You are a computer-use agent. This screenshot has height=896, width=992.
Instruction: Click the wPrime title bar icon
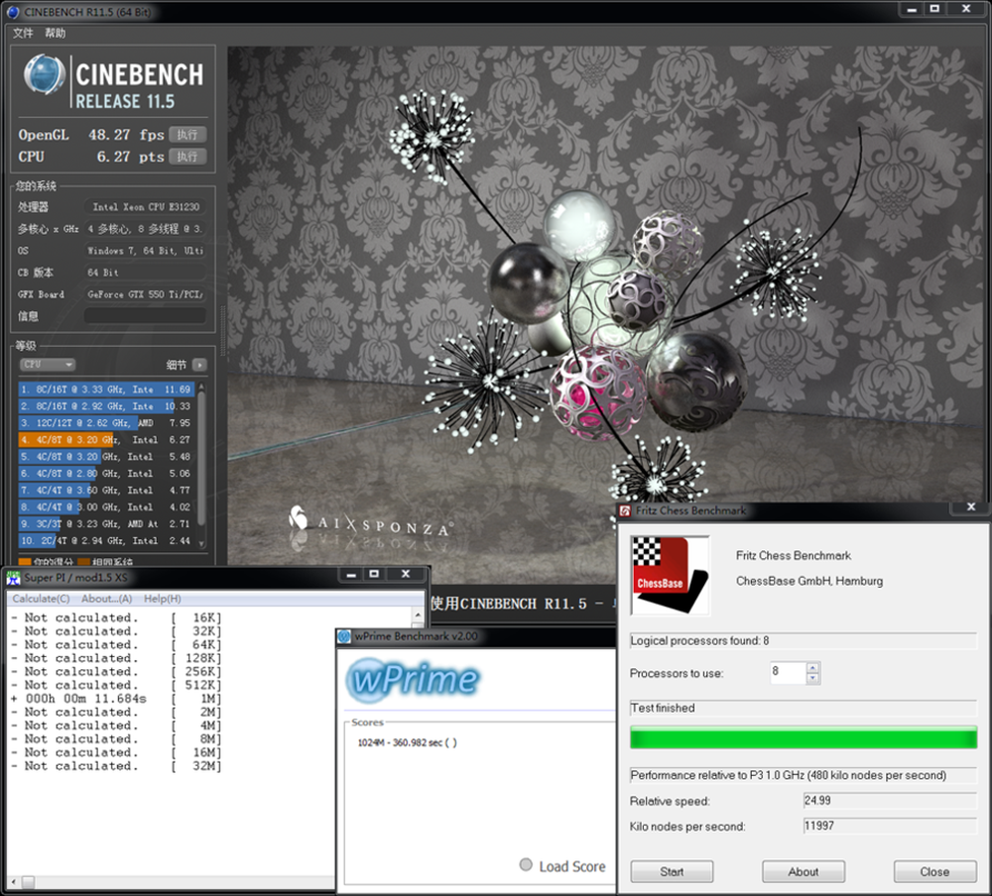coord(345,636)
